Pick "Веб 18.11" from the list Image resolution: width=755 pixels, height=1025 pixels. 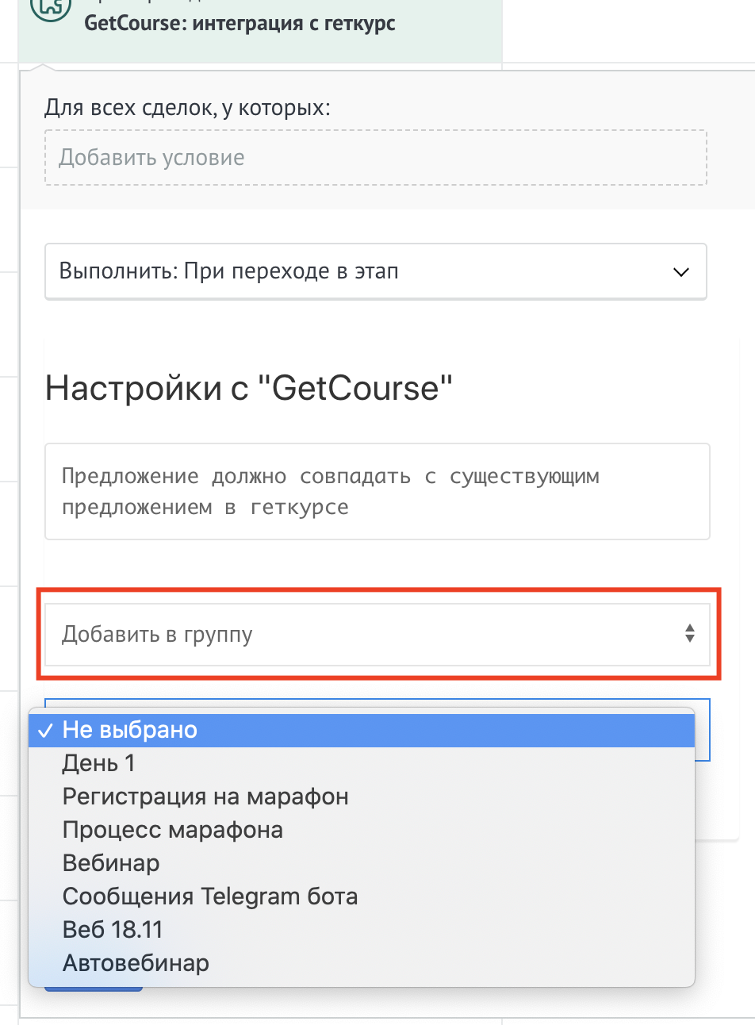pos(113,930)
